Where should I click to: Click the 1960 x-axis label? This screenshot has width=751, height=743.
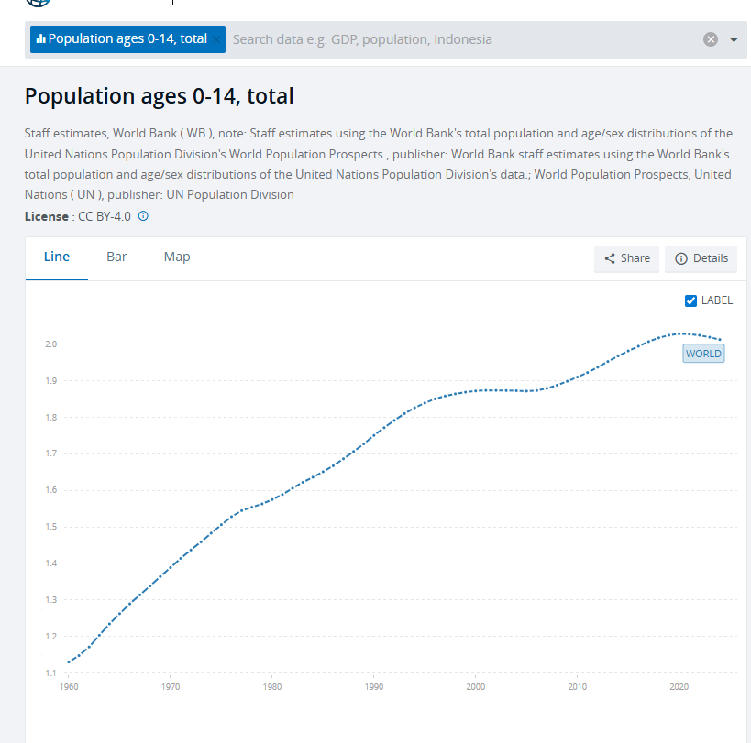pos(69,686)
